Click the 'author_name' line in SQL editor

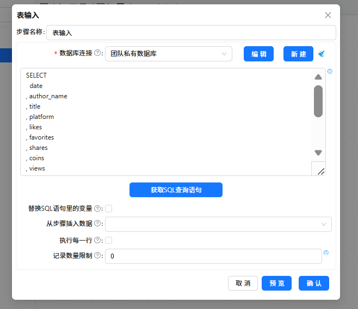point(47,96)
